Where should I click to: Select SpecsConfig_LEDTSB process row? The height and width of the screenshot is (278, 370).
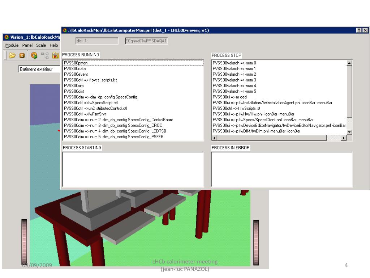(133, 131)
